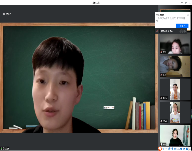
Task: Click the blue confirm button in popup
Action: pyautogui.click(x=182, y=26)
